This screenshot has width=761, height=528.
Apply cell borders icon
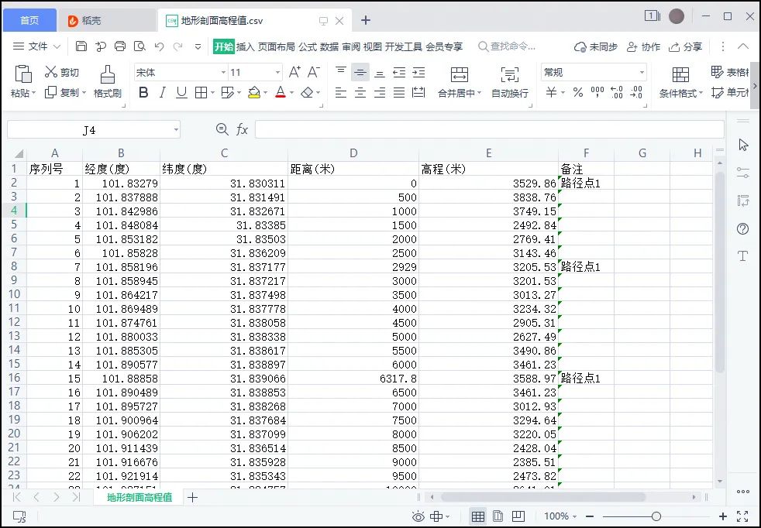[x=201, y=92]
